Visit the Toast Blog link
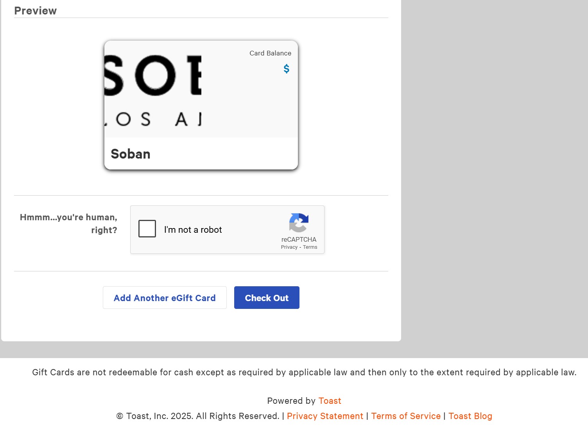Image resolution: width=588 pixels, height=428 pixels. tap(470, 416)
